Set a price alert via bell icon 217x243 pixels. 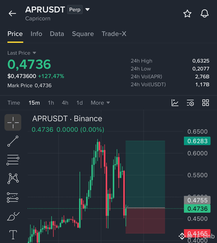click(x=205, y=13)
